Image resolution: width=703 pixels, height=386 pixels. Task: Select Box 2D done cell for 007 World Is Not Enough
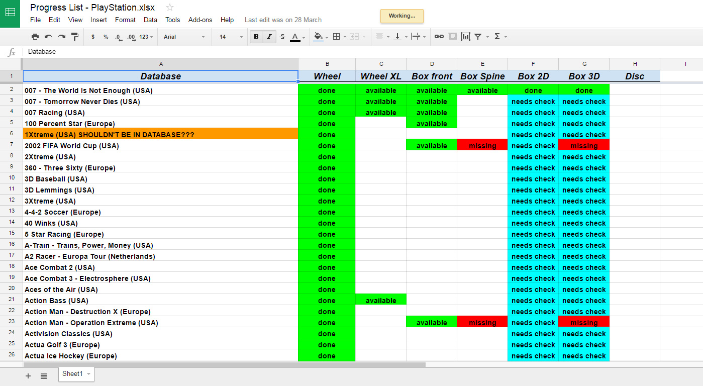(533, 90)
